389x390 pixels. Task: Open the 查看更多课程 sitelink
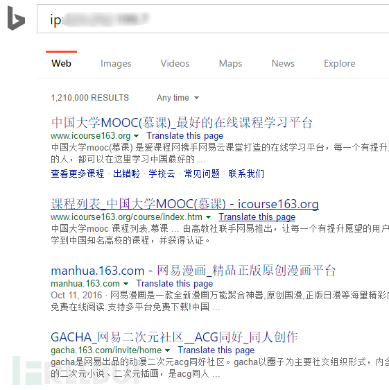pyautogui.click(x=78, y=173)
